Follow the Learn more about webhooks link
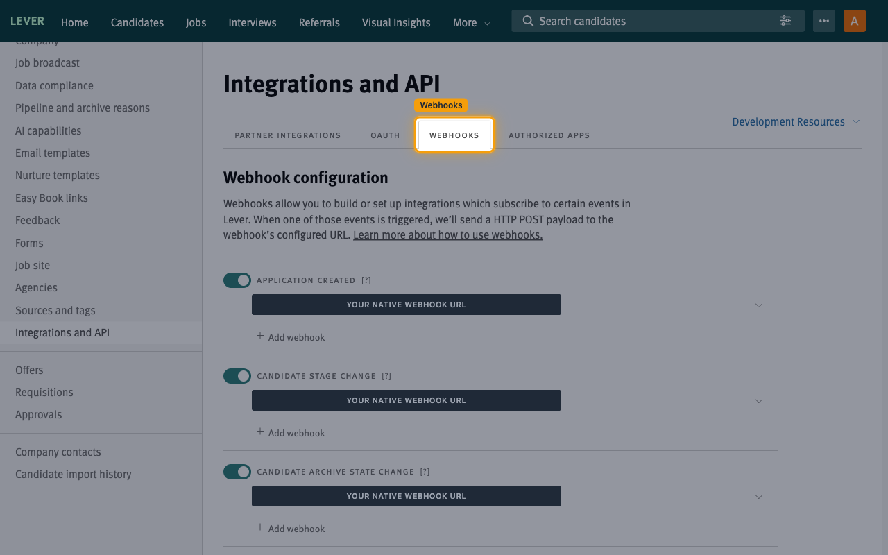Image resolution: width=888 pixels, height=555 pixels. point(447,234)
